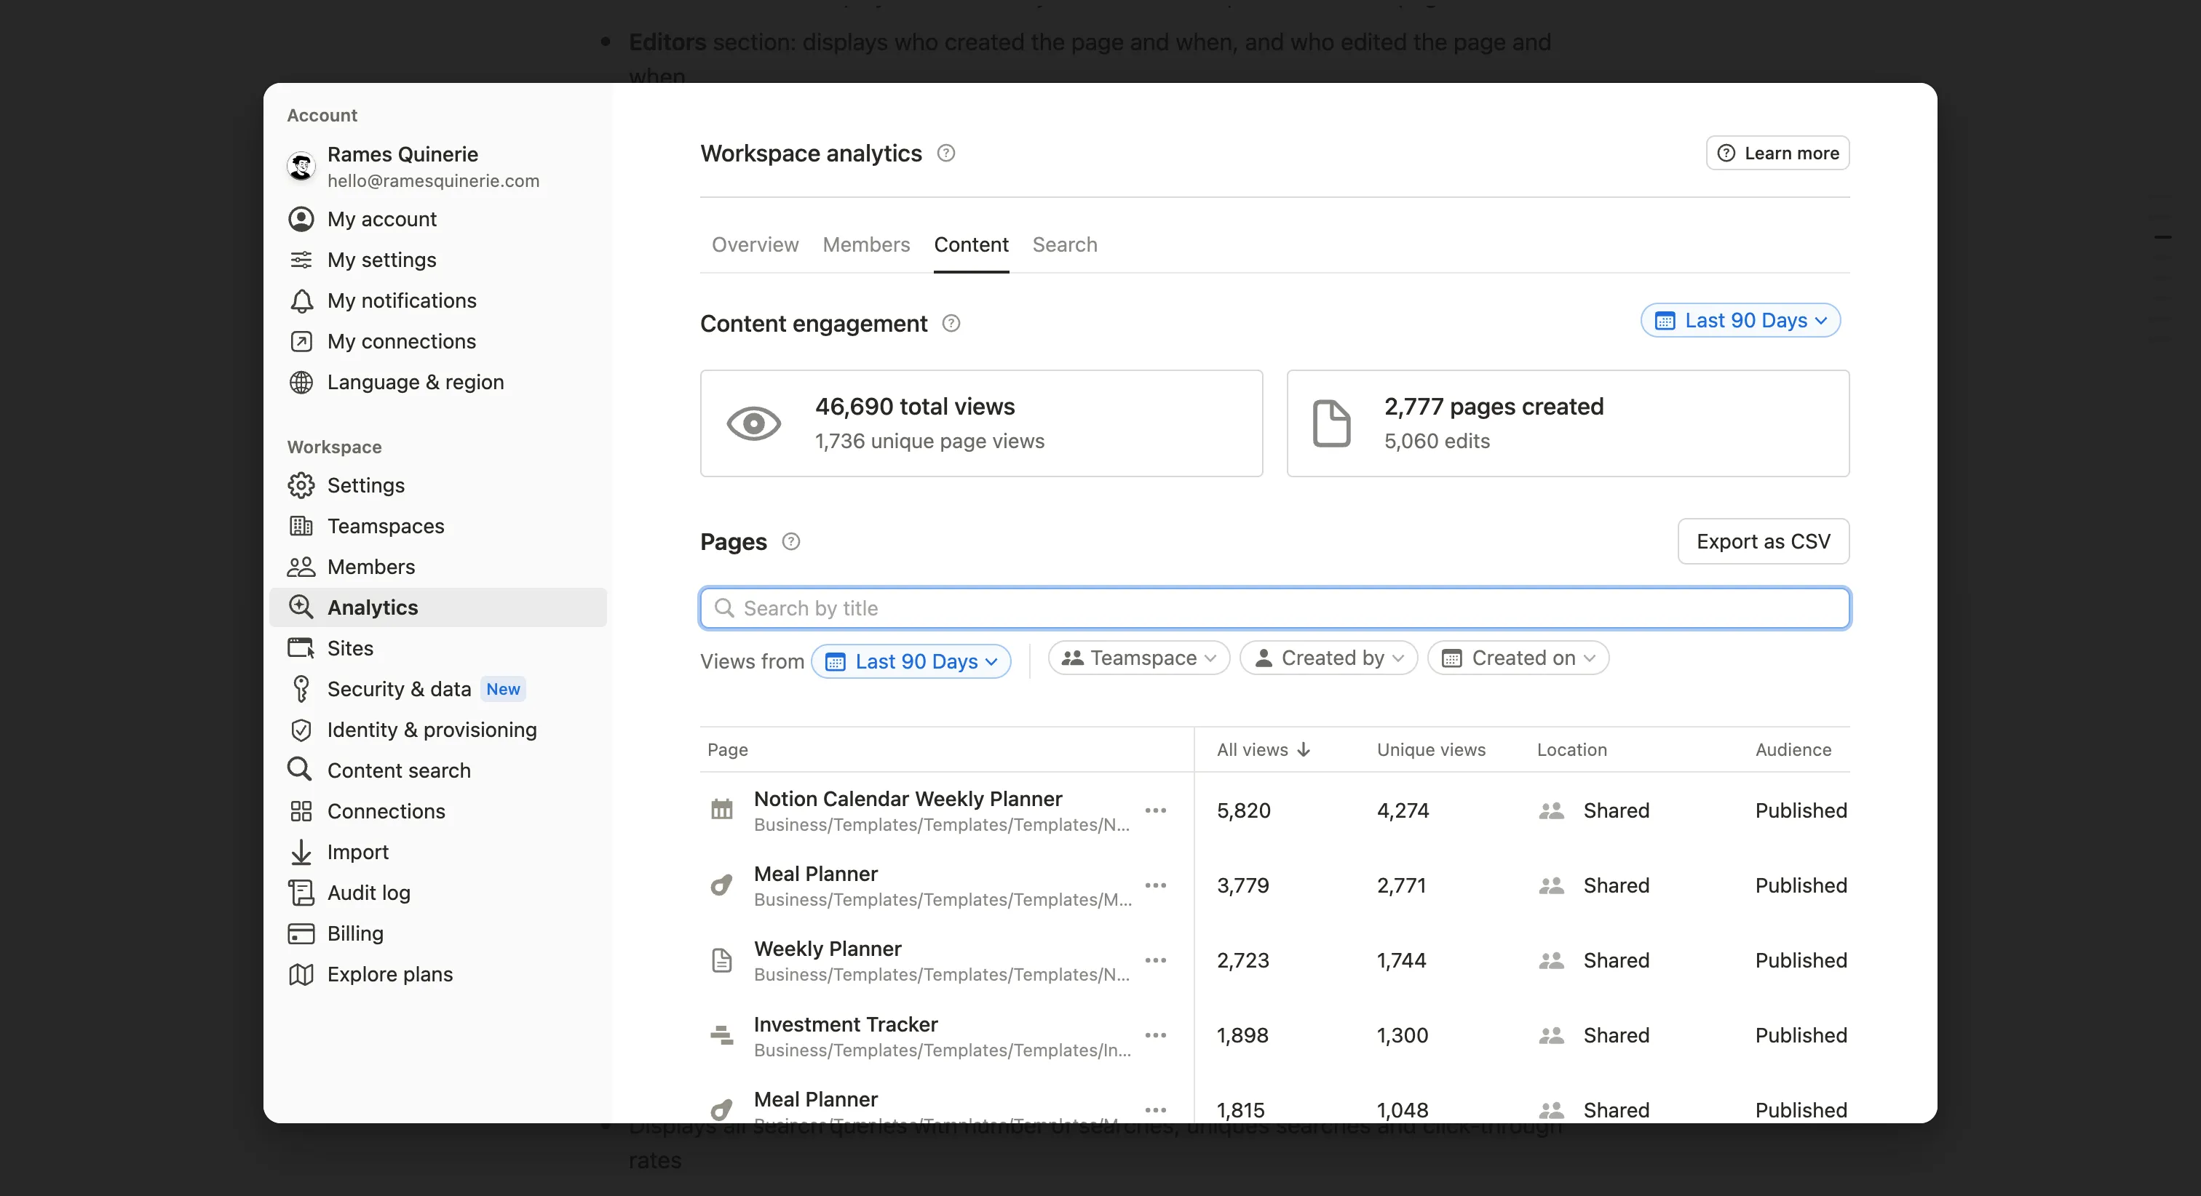Click the Analytics magnifier icon

pyautogui.click(x=301, y=607)
